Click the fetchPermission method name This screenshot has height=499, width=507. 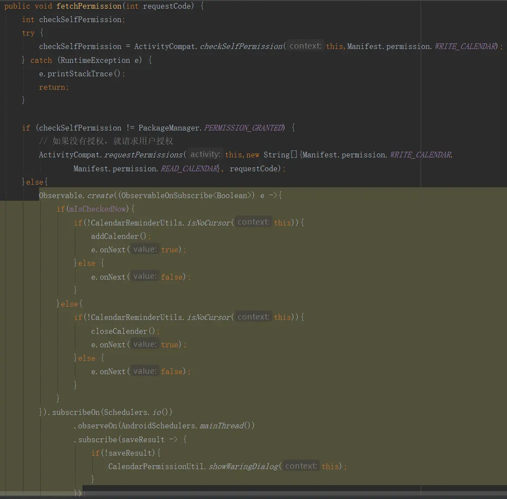(x=89, y=6)
